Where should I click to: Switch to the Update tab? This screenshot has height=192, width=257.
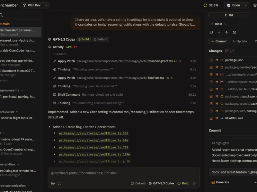[x=239, y=41]
